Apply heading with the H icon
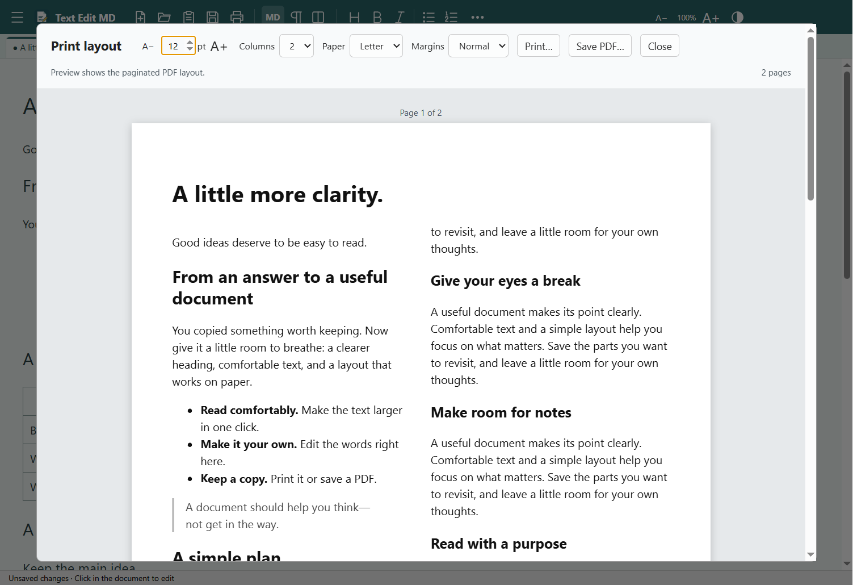The height and width of the screenshot is (585, 853). [x=354, y=18]
